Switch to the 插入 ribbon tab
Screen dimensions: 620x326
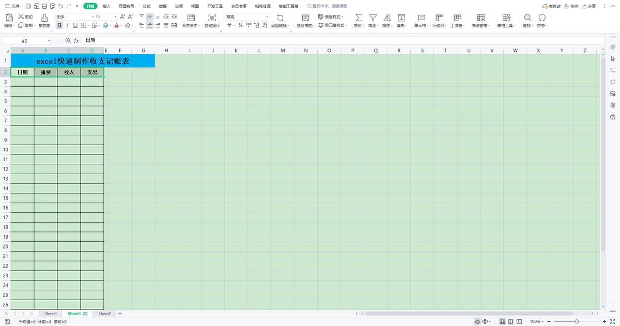(x=107, y=6)
